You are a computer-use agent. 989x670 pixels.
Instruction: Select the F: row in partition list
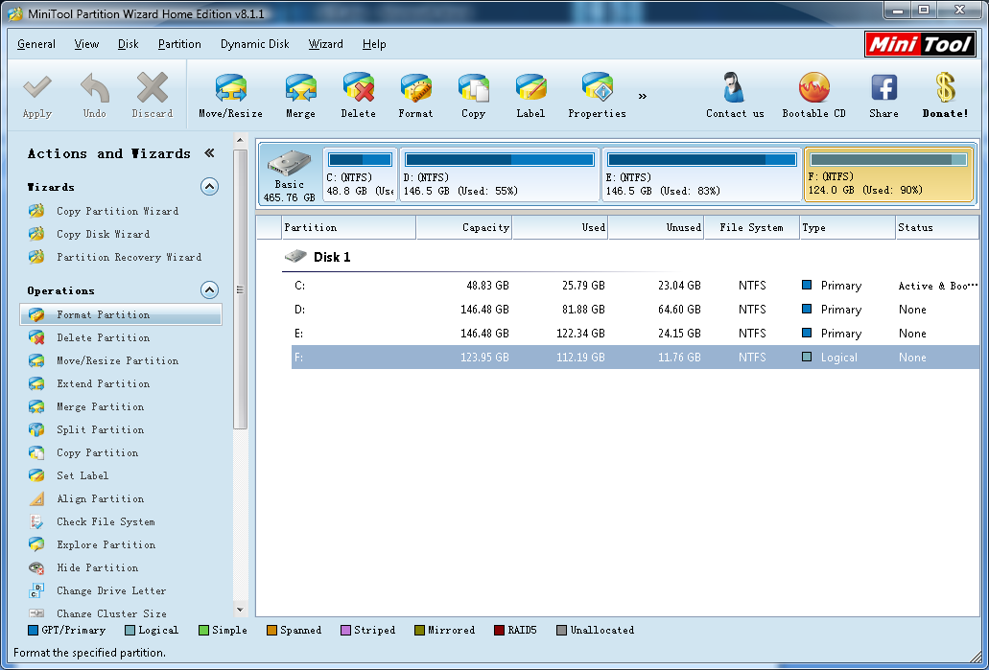635,358
